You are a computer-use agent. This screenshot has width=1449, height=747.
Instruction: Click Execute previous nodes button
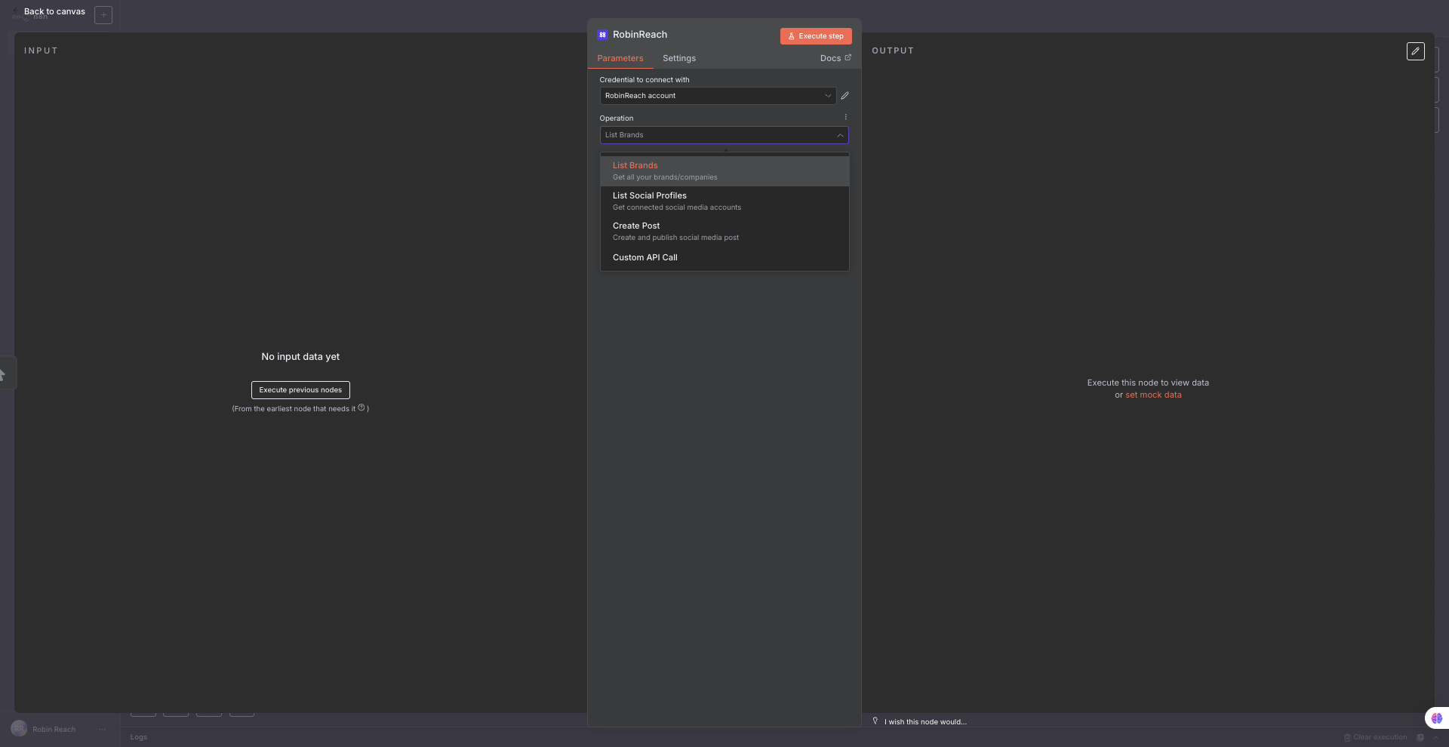click(300, 390)
